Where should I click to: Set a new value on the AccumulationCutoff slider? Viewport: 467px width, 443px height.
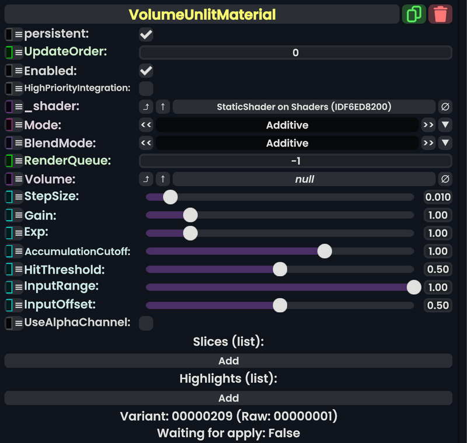click(325, 251)
